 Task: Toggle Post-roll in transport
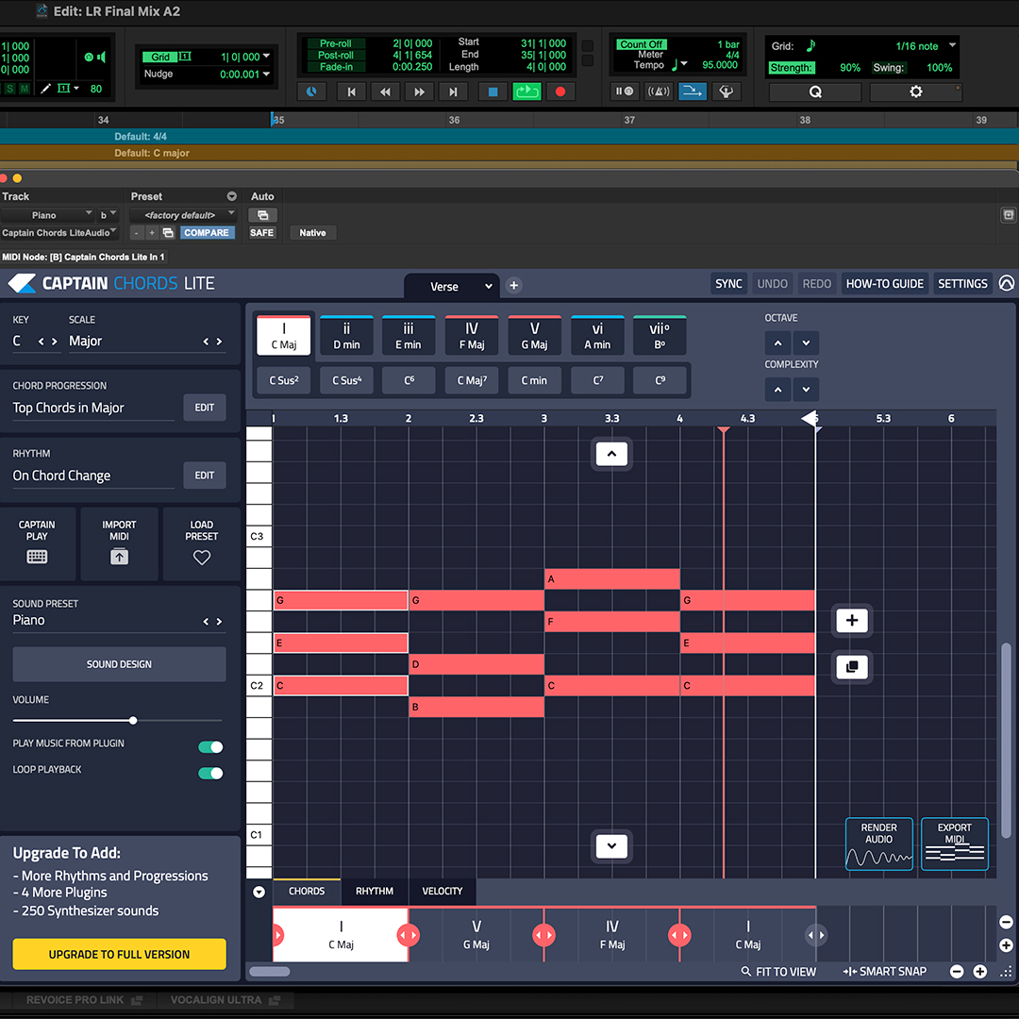(x=335, y=56)
